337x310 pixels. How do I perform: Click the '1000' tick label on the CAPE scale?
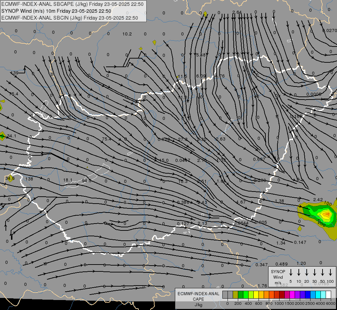tap(279, 303)
